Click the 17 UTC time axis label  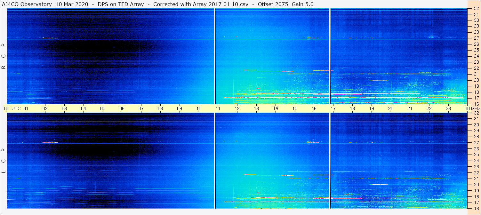333,108
